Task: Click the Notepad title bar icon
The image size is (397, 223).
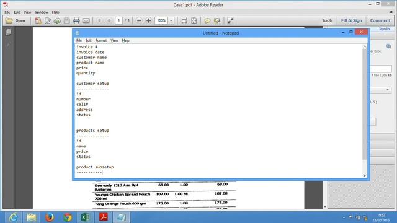Action: 78,33
